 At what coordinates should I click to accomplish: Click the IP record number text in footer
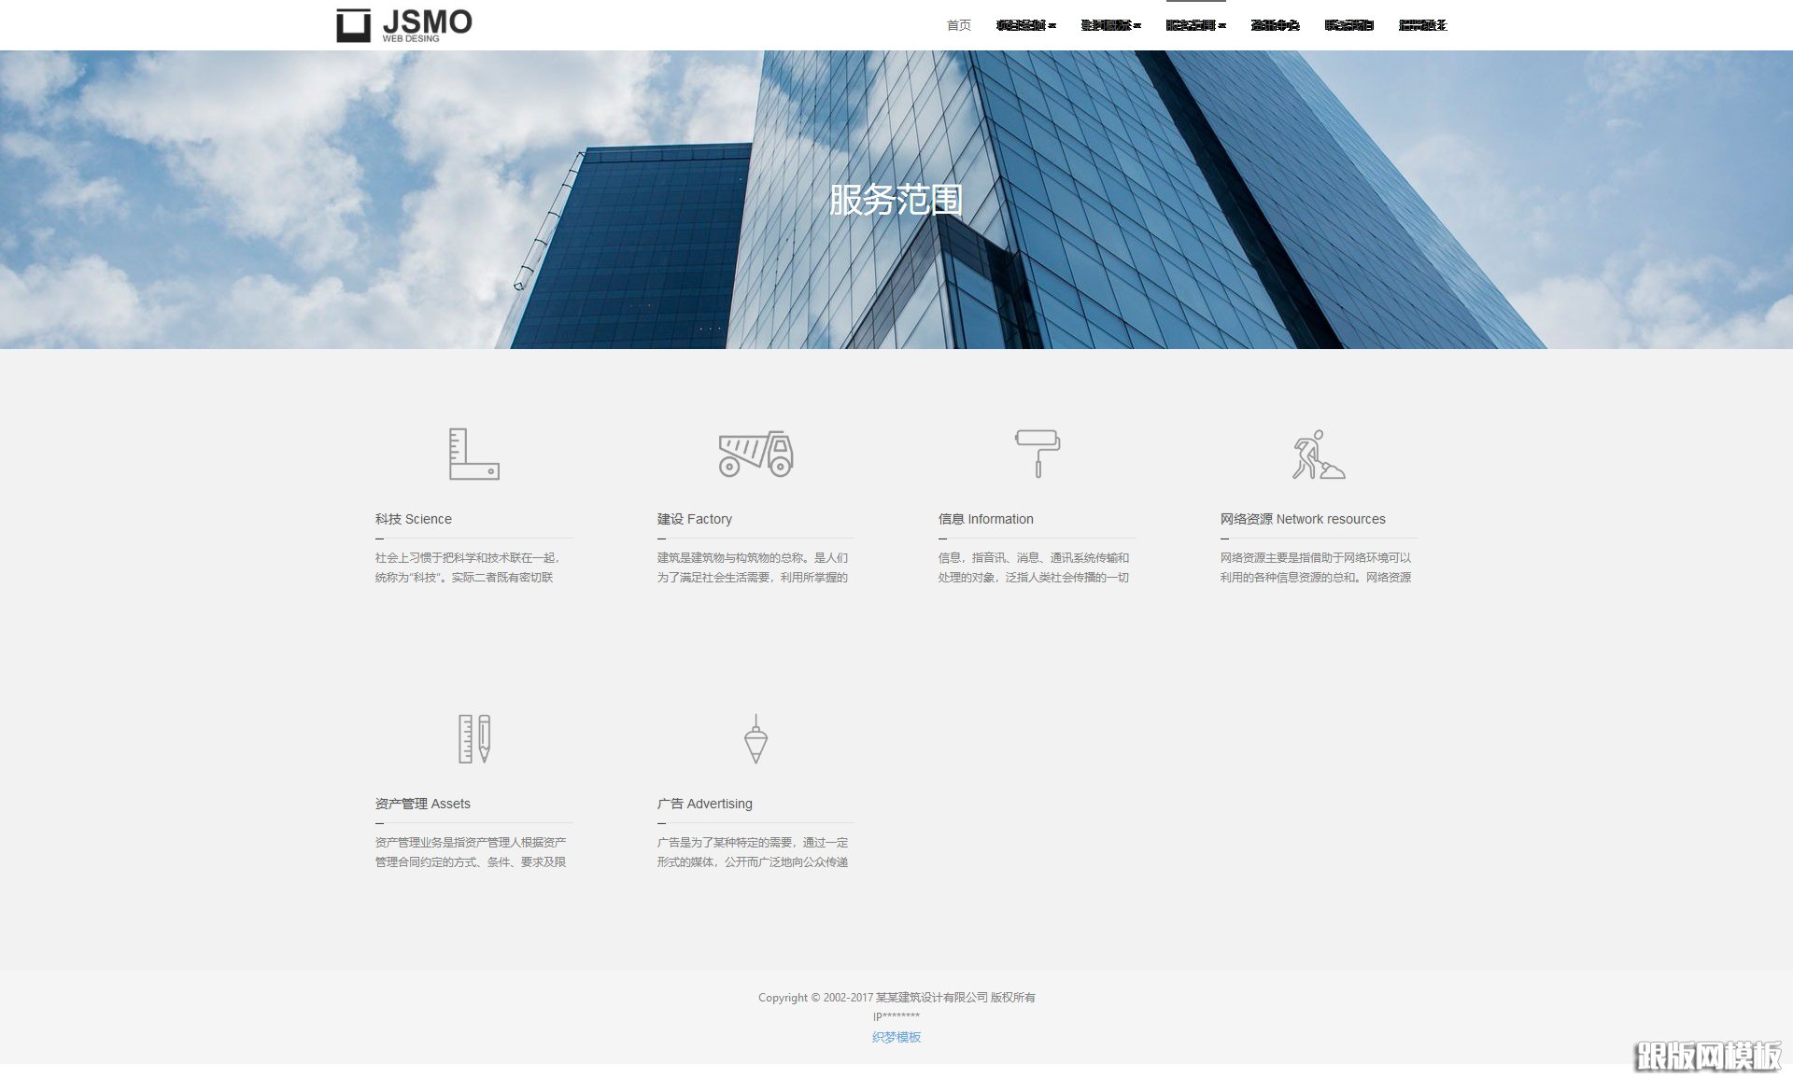pyautogui.click(x=896, y=1016)
